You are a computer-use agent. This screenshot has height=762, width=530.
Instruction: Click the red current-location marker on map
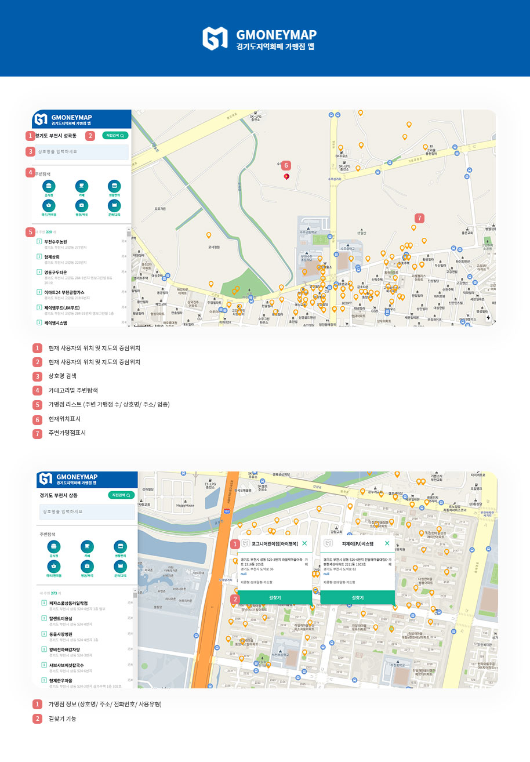(286, 176)
